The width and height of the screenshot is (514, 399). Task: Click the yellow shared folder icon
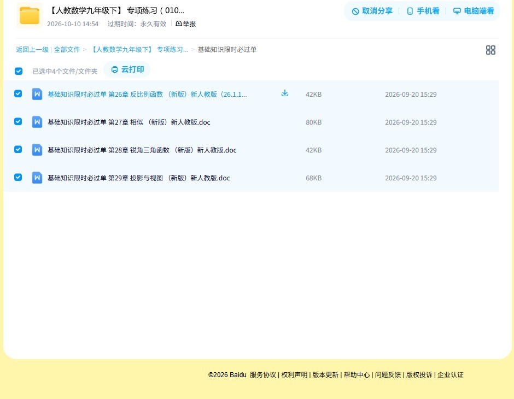point(30,15)
